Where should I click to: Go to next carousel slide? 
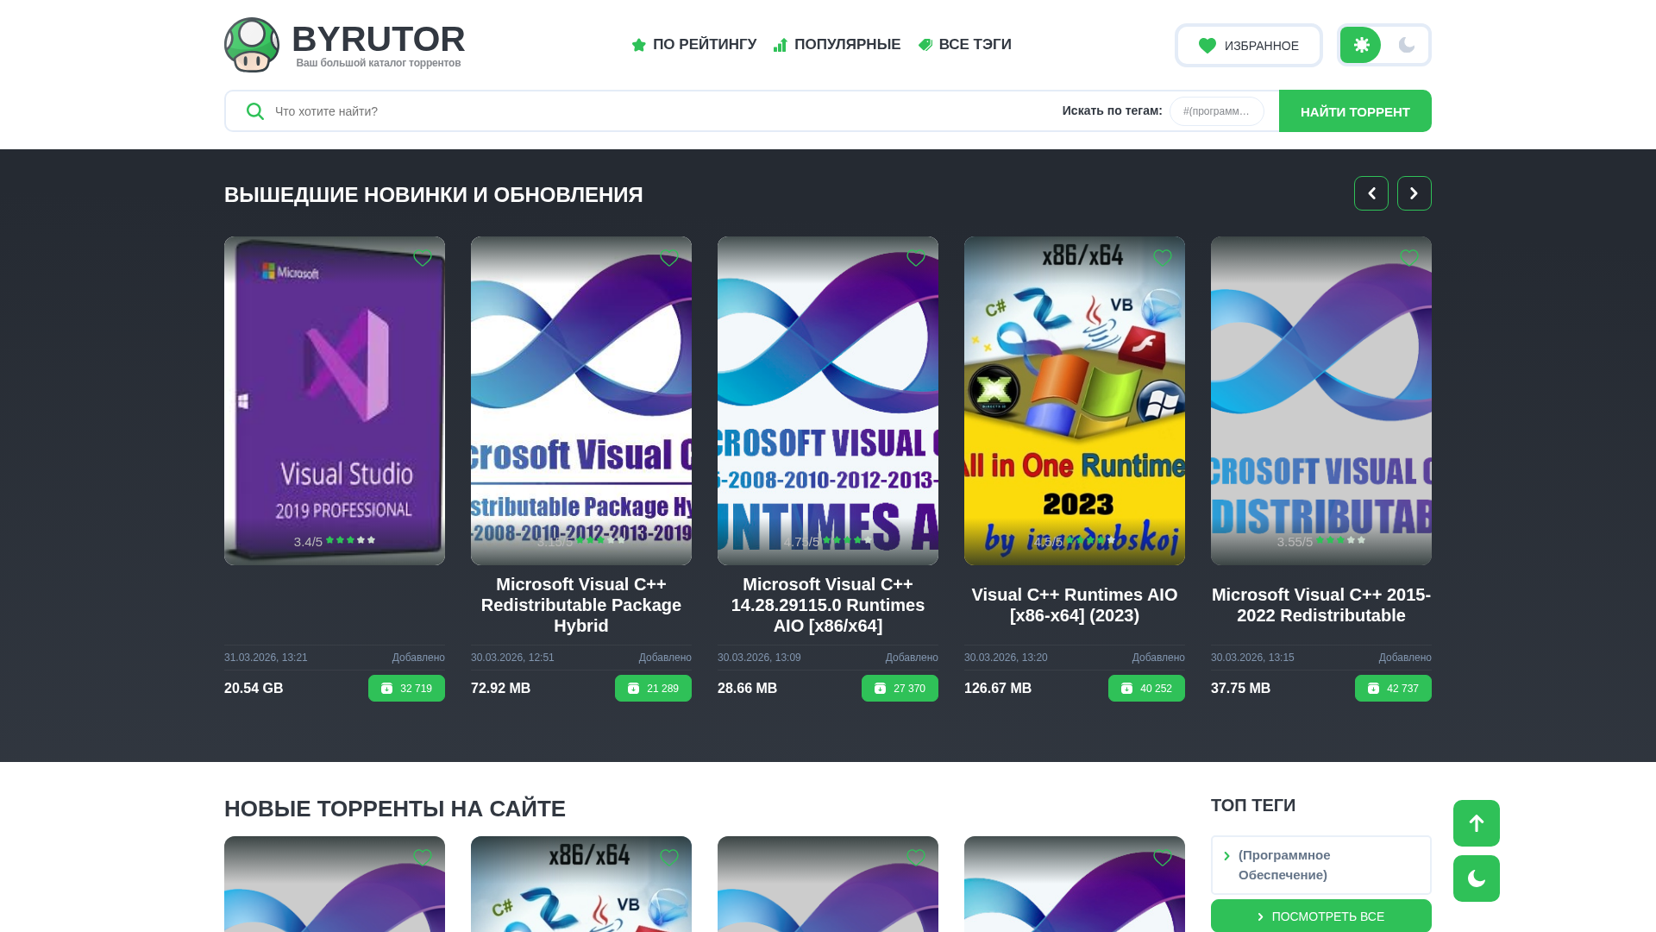(x=1414, y=193)
